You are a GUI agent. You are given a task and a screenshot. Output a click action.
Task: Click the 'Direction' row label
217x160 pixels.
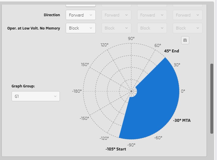[x=52, y=15]
